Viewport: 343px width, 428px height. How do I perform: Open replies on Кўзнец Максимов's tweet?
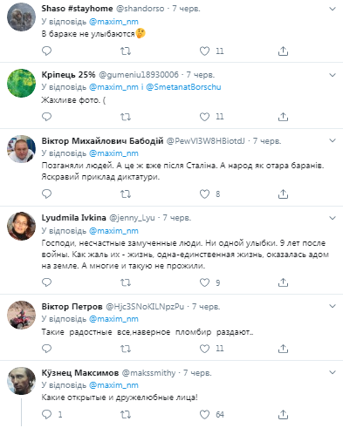coord(46,414)
